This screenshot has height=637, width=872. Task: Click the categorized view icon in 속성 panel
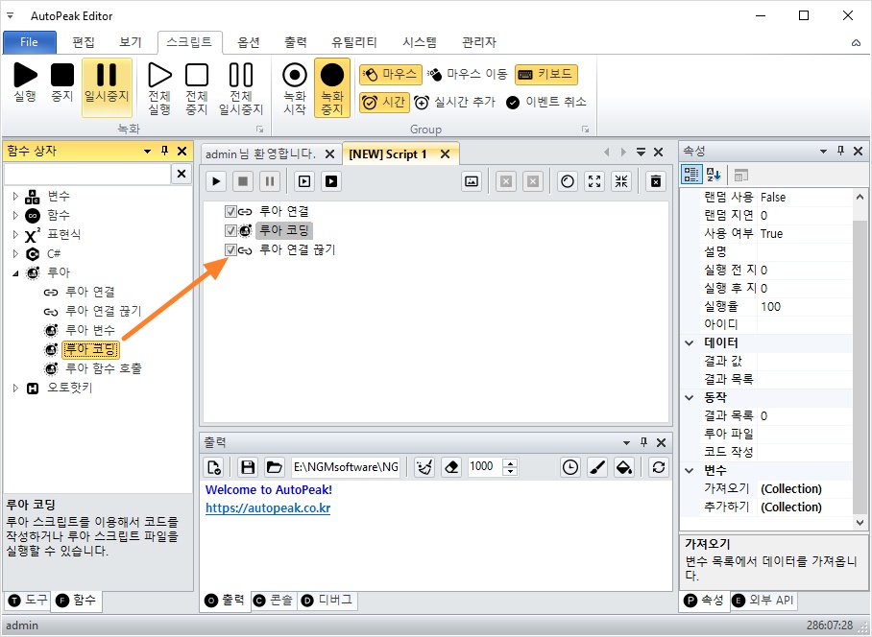pos(691,175)
